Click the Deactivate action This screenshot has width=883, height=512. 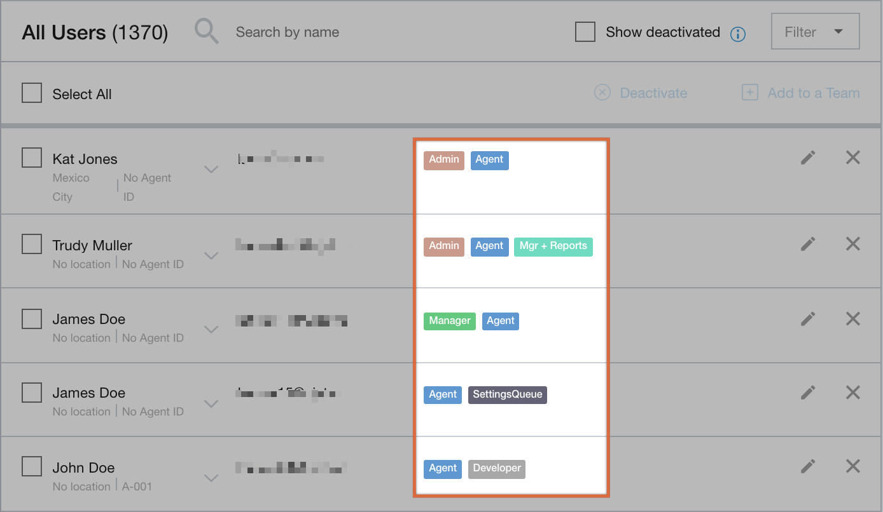pyautogui.click(x=653, y=93)
